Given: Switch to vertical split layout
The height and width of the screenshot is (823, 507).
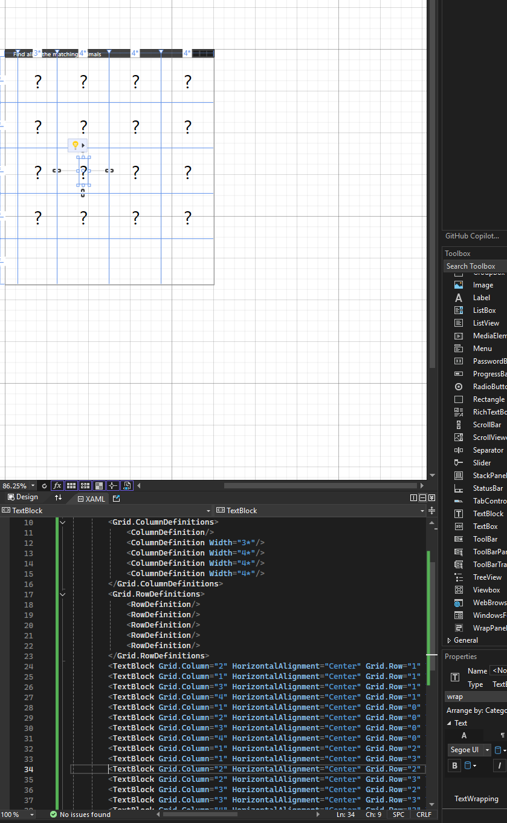Looking at the screenshot, I should pyautogui.click(x=413, y=498).
